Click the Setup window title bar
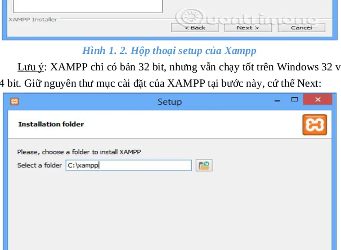 click(x=170, y=102)
